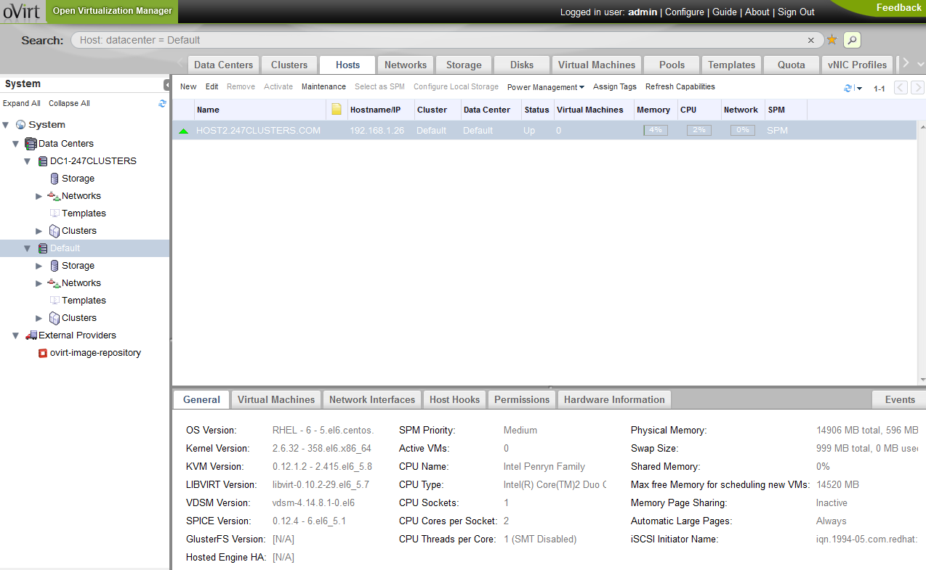Click inside the Search input field
The width and height of the screenshot is (926, 570).
436,41
